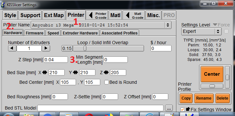
Task: Toggle the Force settings level checkbox
Action: point(226,32)
